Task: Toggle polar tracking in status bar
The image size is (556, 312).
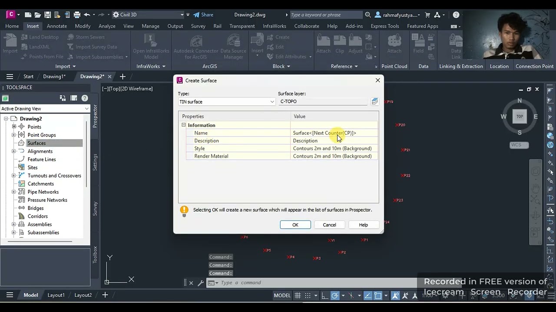Action: 335,296
